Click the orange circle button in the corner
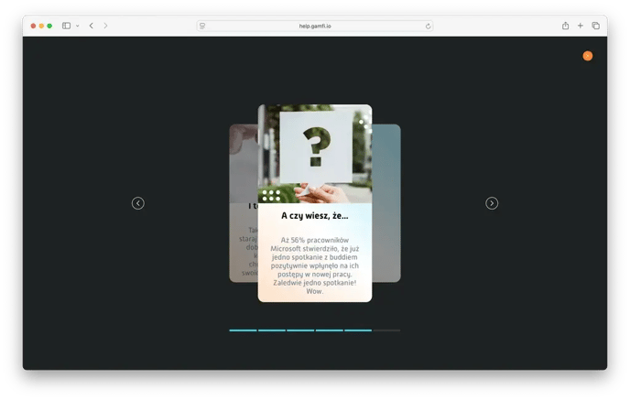Viewport: 630px width, 400px height. [x=587, y=56]
